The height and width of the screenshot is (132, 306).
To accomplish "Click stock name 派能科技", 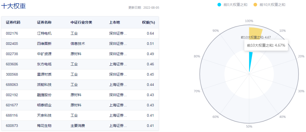I will (x=44, y=85).
